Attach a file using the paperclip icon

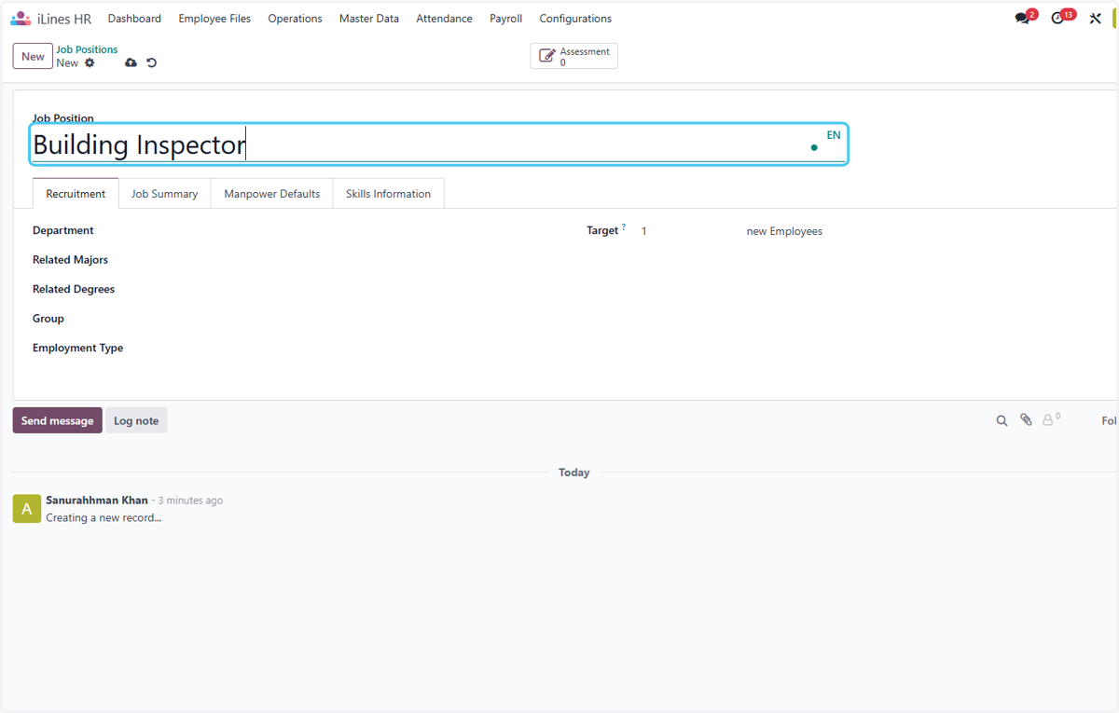[1026, 420]
